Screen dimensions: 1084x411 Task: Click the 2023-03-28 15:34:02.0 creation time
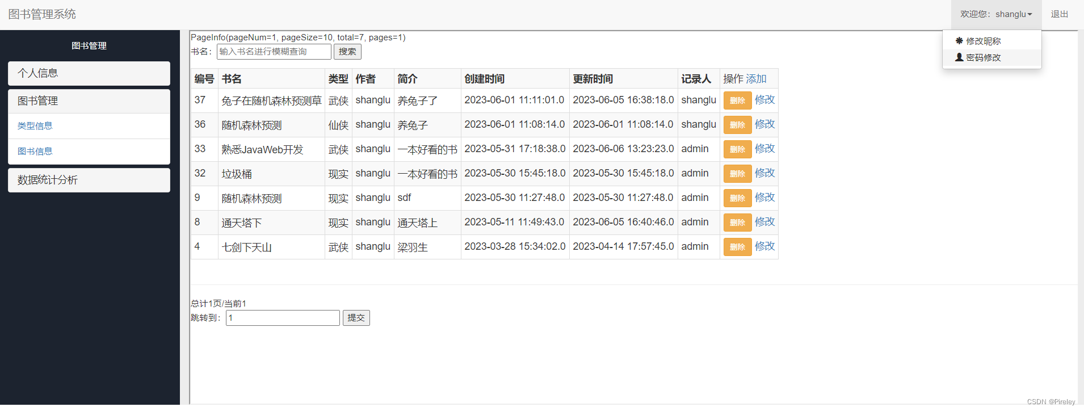pos(515,246)
